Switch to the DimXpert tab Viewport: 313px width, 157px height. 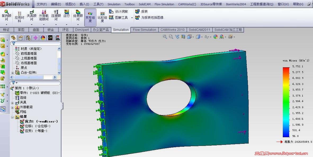(x=82, y=30)
